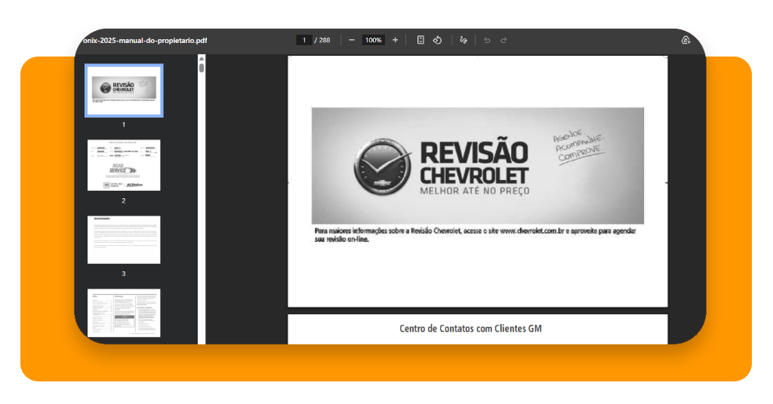Open page 2 thumbnail with Road Service
The height and width of the screenshot is (404, 773).
point(124,165)
